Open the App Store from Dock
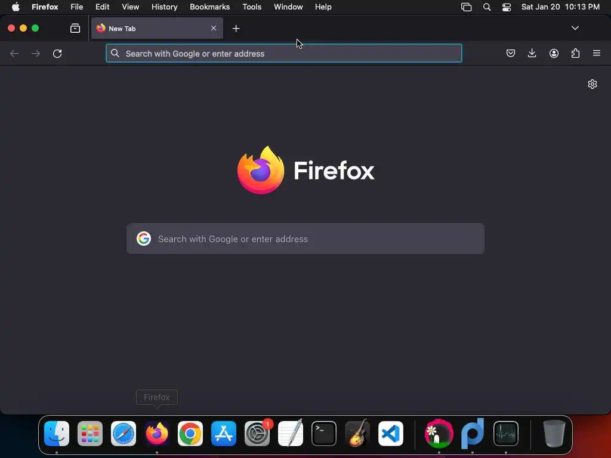The image size is (611, 458). click(224, 433)
